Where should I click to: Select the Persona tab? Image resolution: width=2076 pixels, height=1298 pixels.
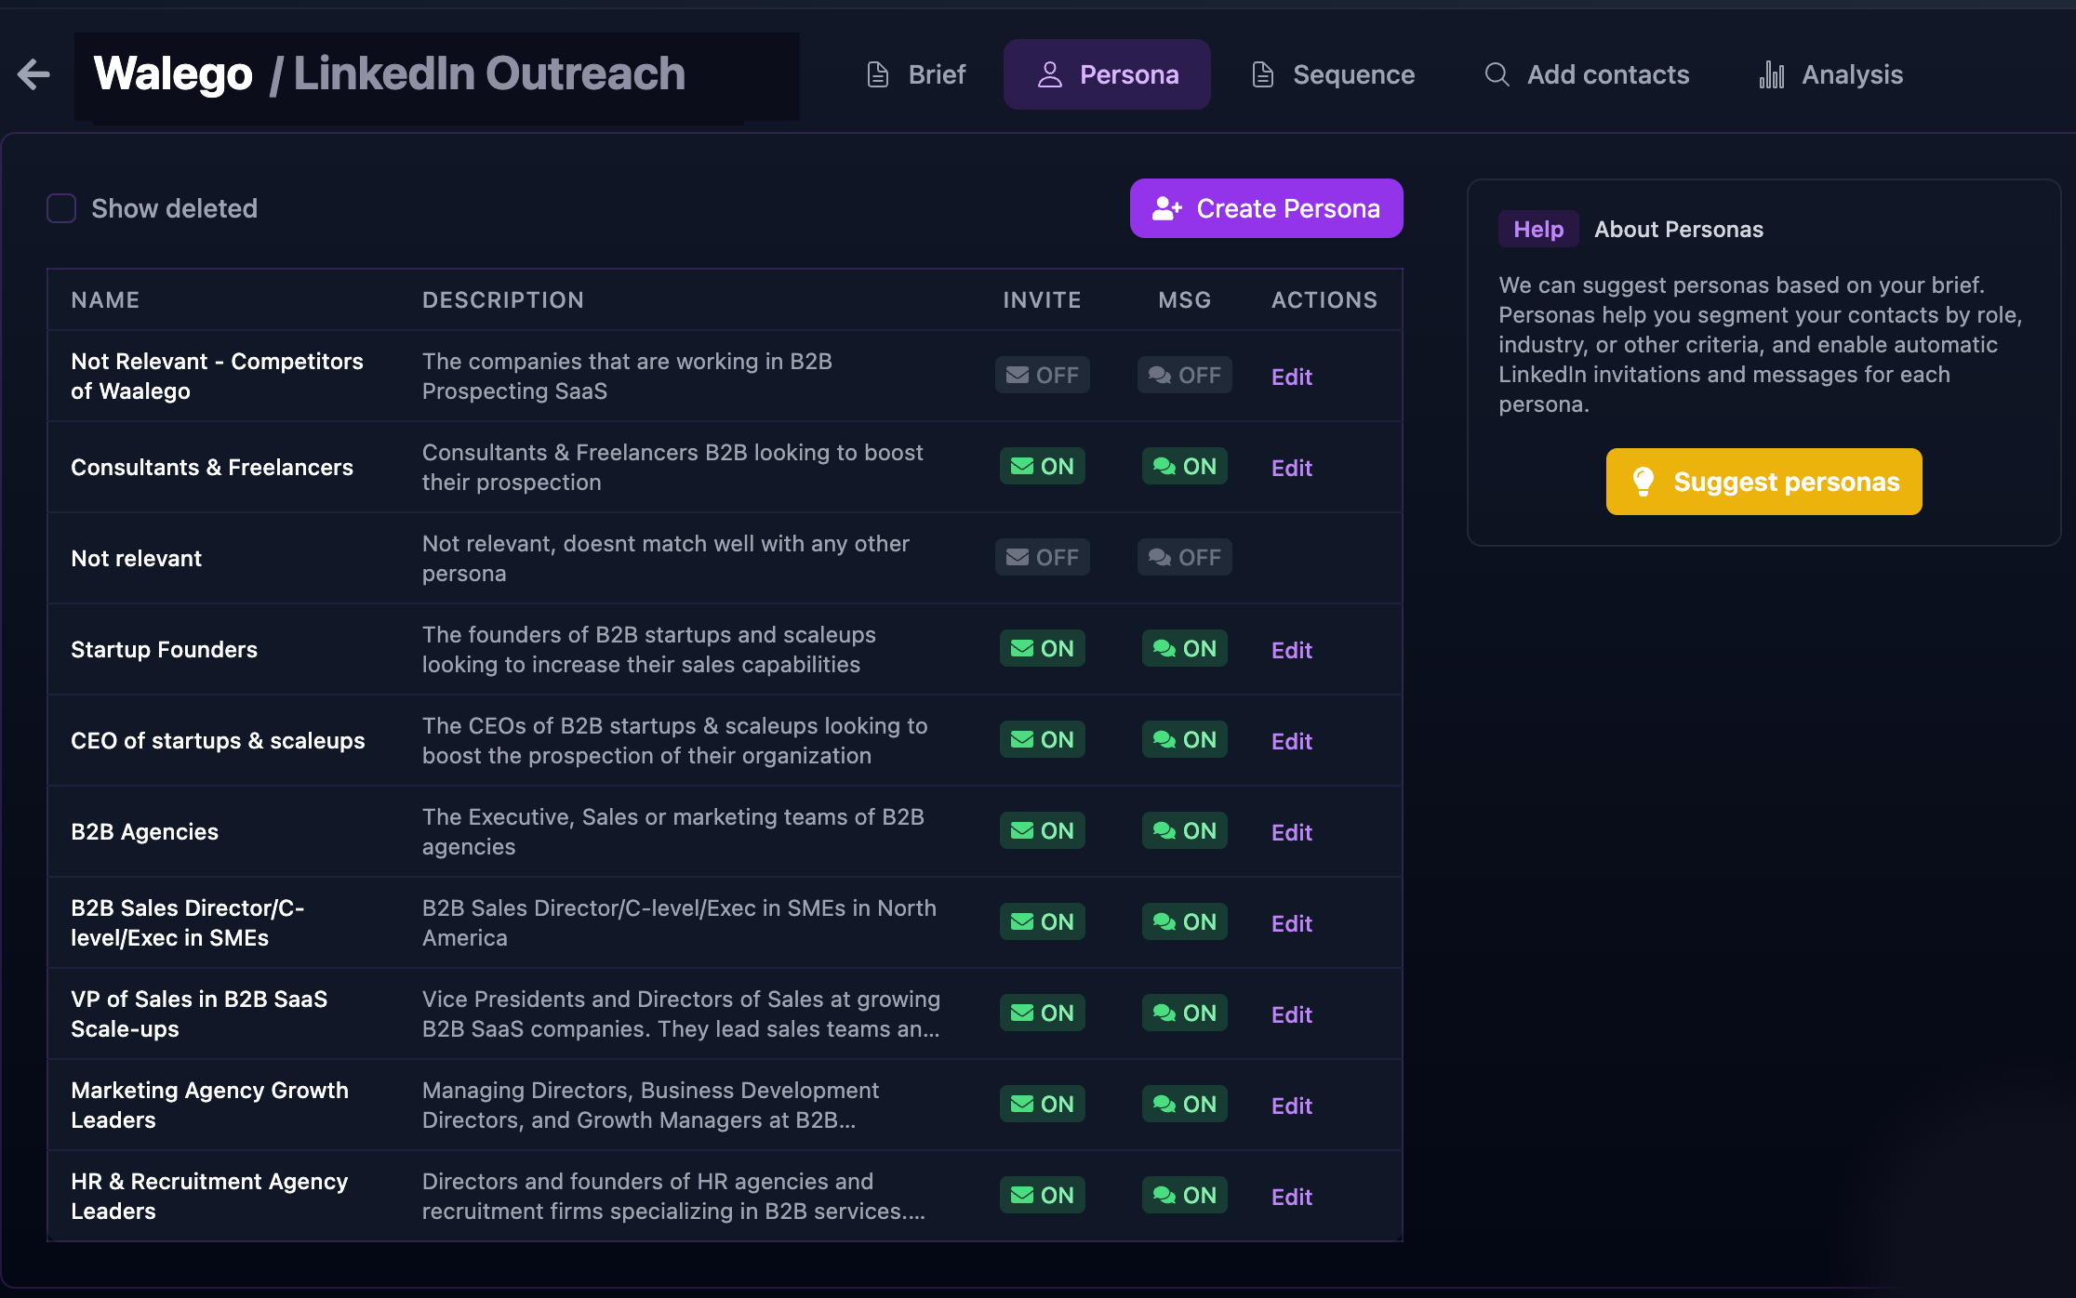coord(1107,74)
